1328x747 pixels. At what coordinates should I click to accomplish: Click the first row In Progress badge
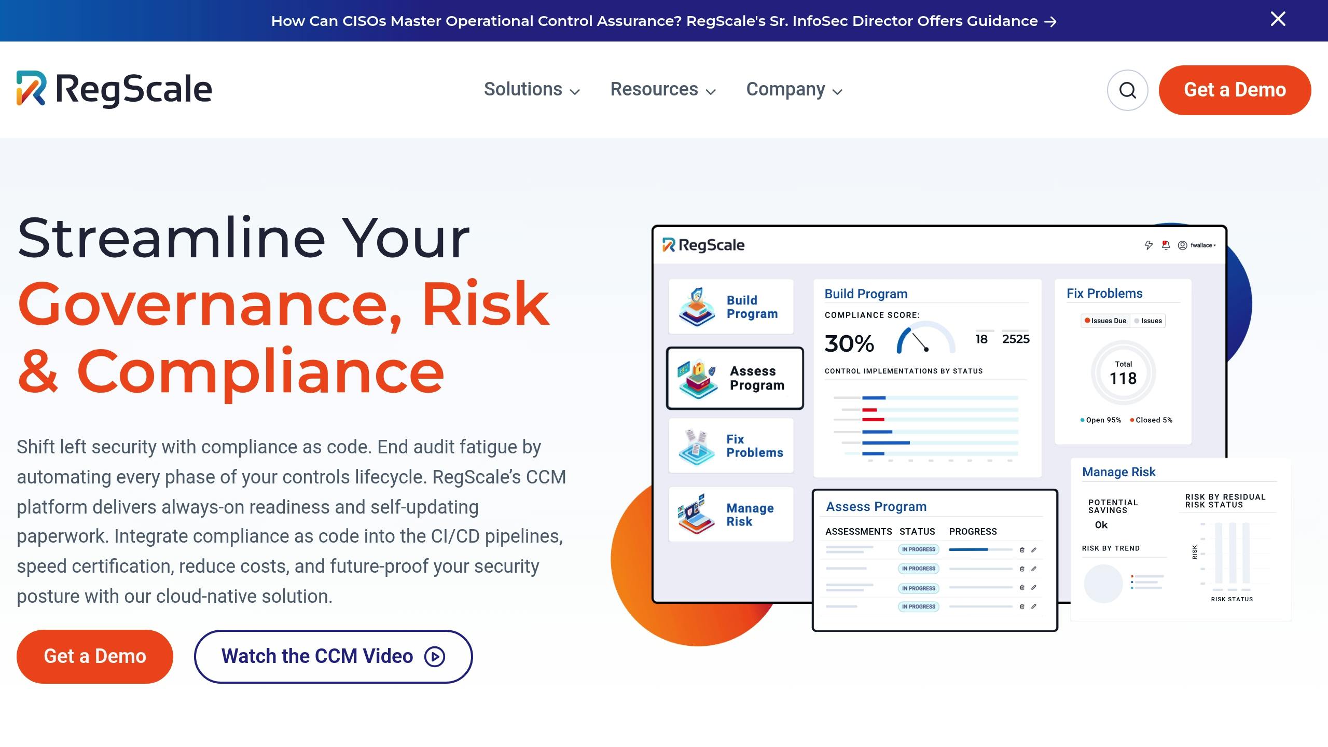click(919, 549)
